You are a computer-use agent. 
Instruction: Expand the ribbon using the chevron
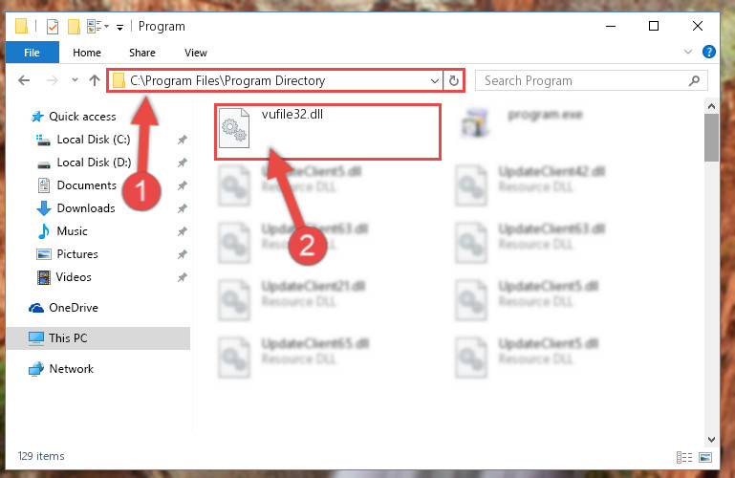(687, 52)
